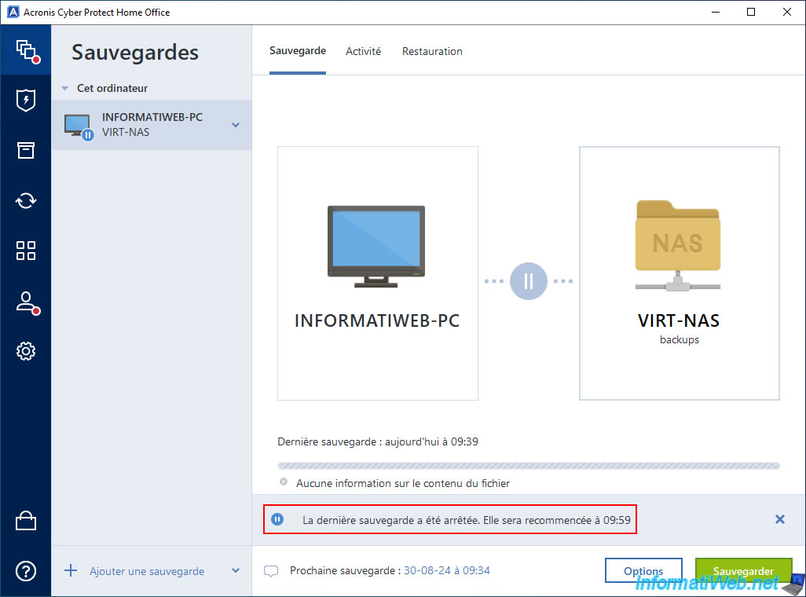The image size is (806, 597).
Task: Switch to the Sauvegarde tab
Action: 298,51
